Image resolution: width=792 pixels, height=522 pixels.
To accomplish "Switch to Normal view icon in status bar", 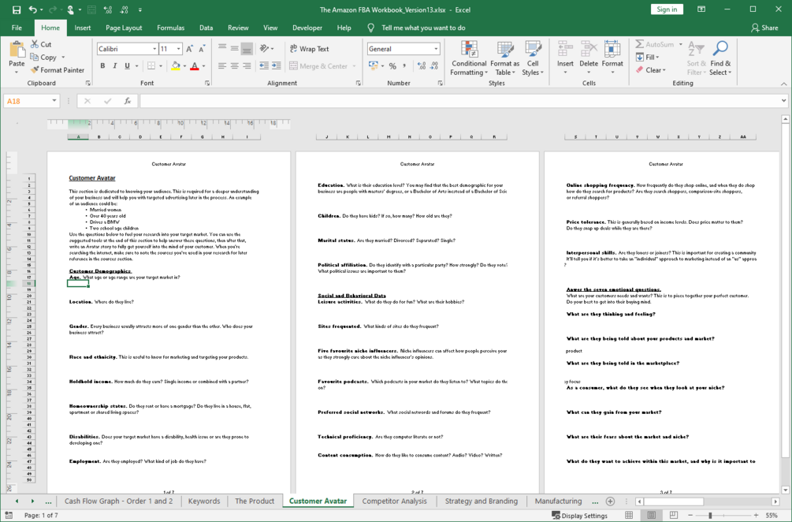I will [629, 516].
